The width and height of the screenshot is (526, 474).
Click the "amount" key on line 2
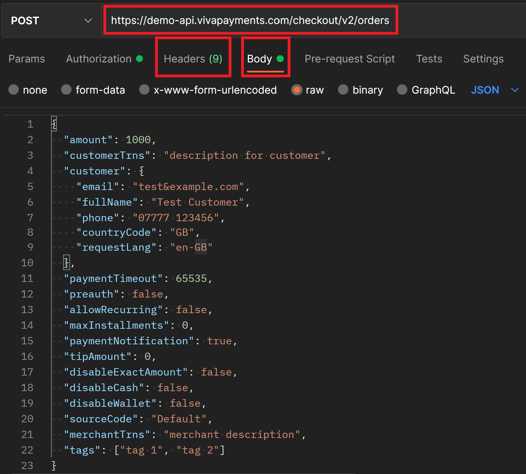pyautogui.click(x=88, y=140)
